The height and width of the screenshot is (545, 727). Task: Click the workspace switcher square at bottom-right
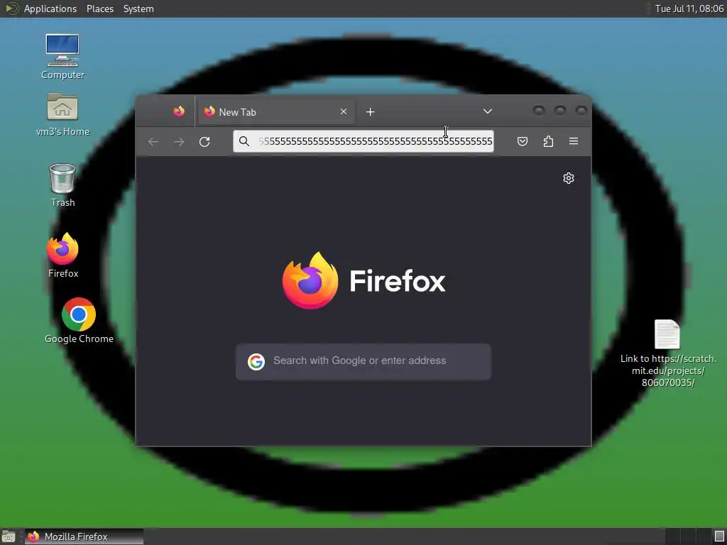click(x=719, y=536)
